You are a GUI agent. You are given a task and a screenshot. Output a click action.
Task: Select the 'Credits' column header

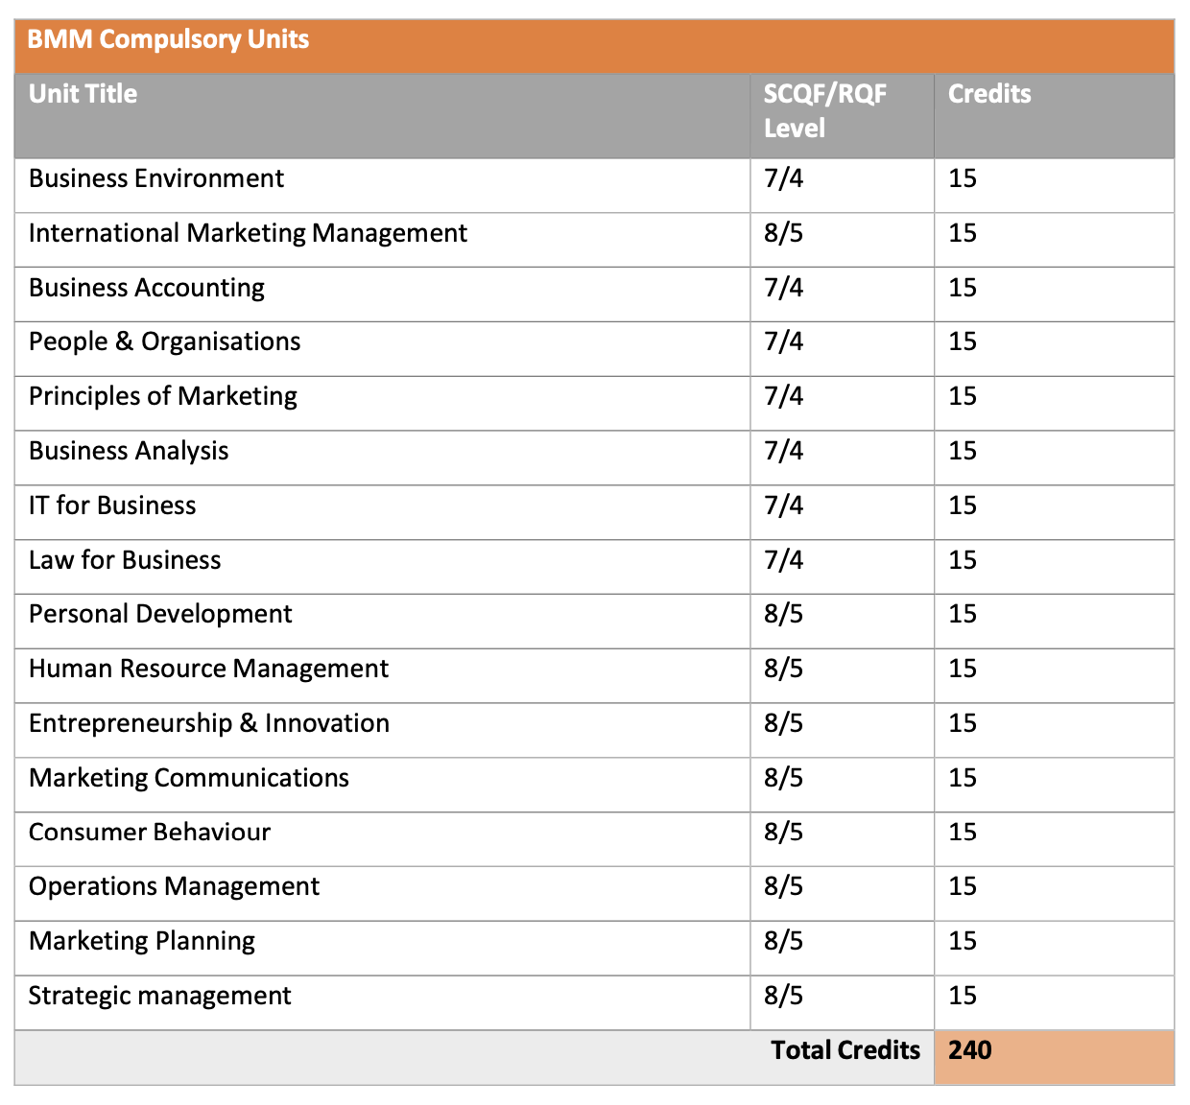(x=989, y=94)
